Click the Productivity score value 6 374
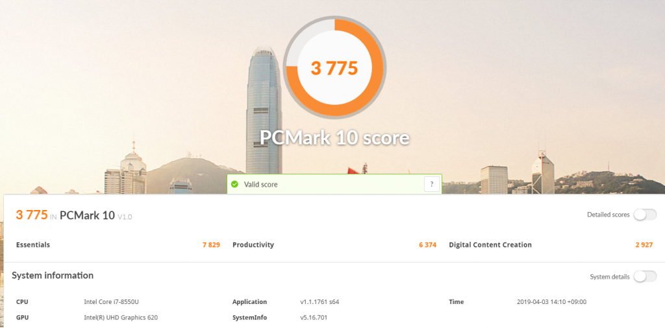The width and height of the screenshot is (665, 328). pos(427,244)
